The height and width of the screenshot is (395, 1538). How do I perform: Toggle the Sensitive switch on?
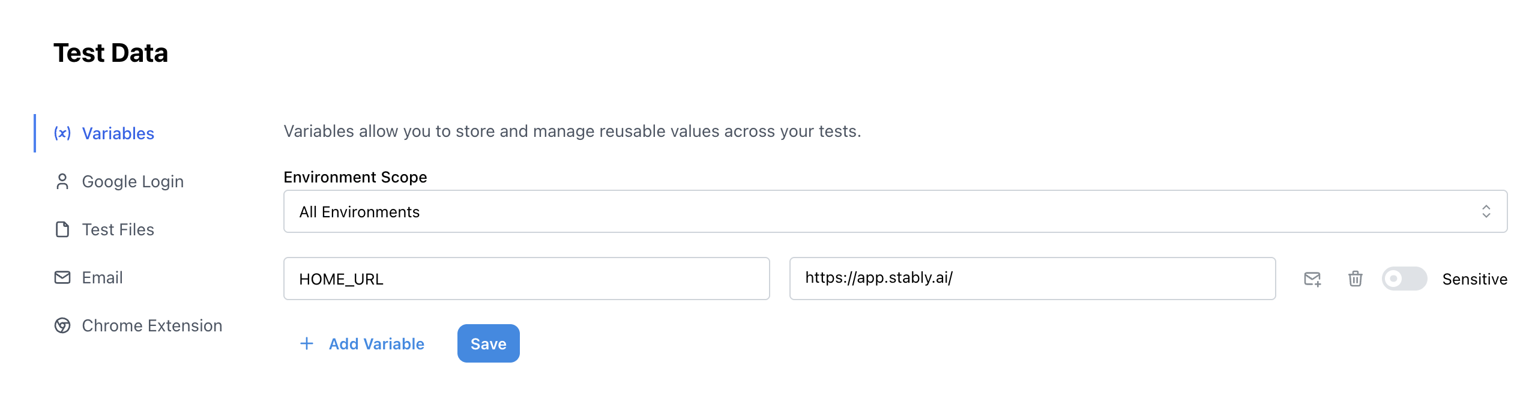1404,279
